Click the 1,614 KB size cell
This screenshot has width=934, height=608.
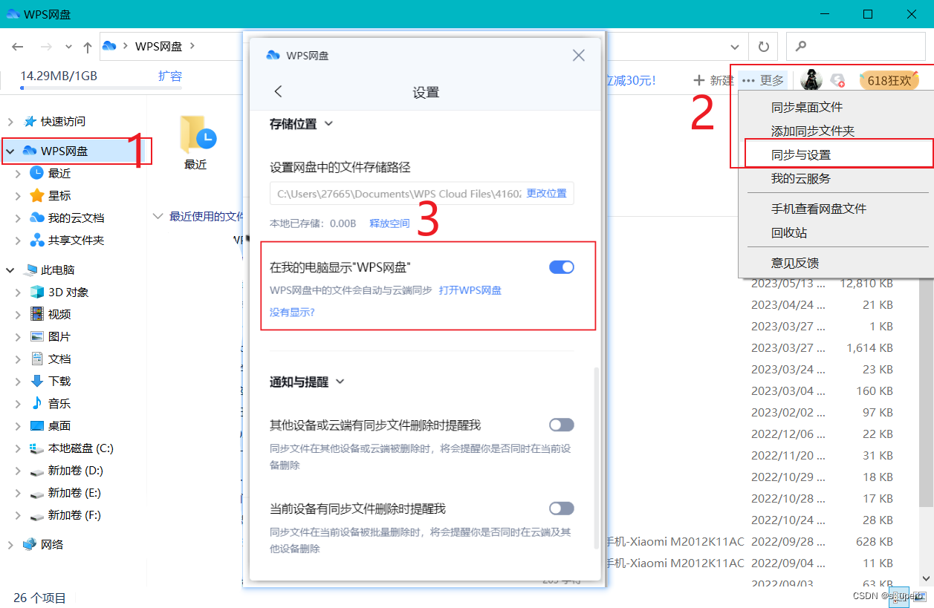869,347
